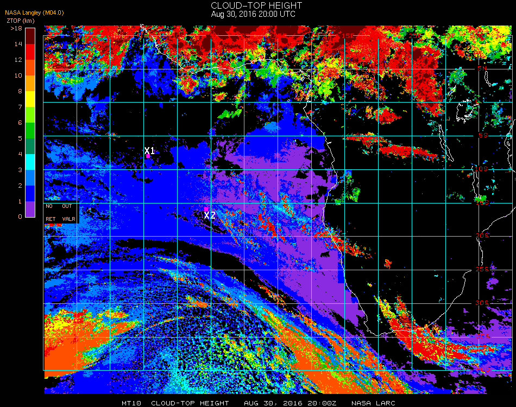This screenshot has width=516, height=407.
Task: Select the cyan 3–4 km legend swatch
Action: coord(30,162)
